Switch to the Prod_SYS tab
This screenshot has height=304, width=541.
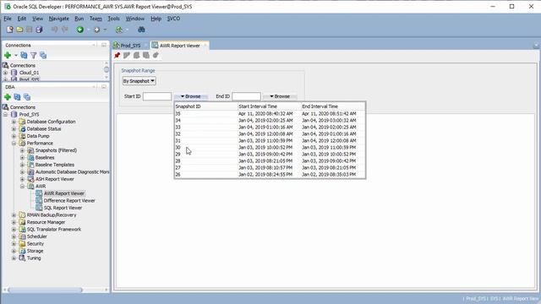130,46
